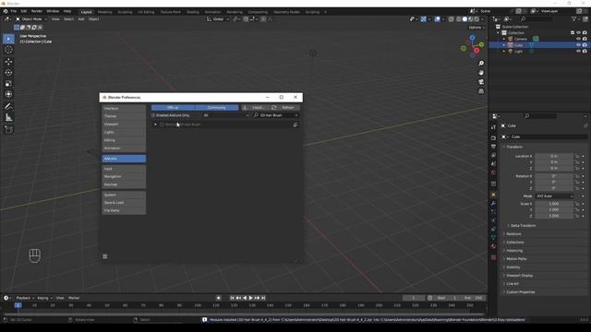Open the Playback menu in timeline
Image resolution: width=591 pixels, height=332 pixels.
[x=25, y=298]
